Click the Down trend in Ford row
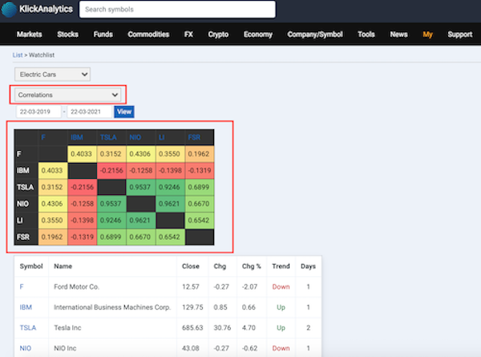This screenshot has height=357, width=481. (281, 286)
